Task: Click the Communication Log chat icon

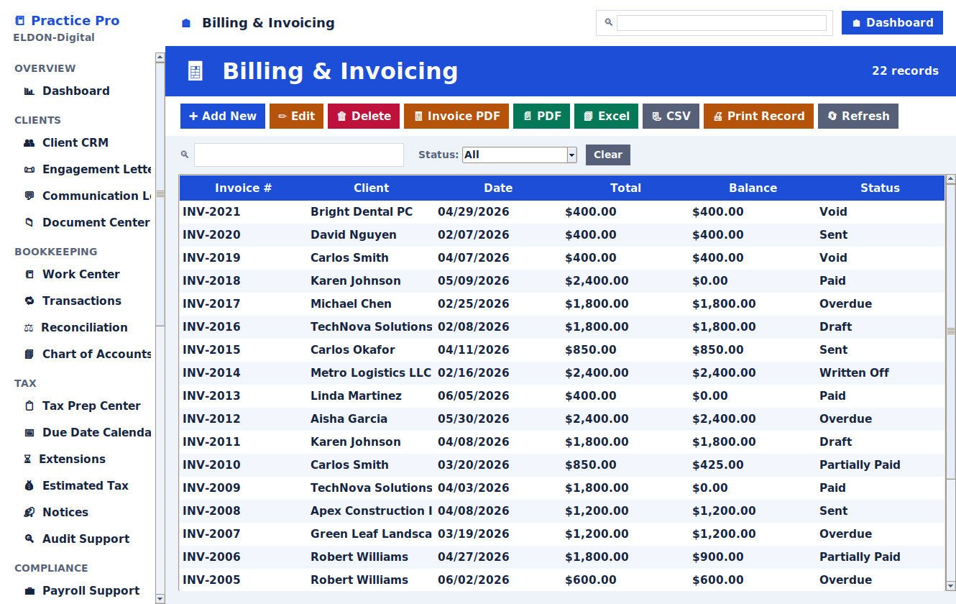Action: pos(29,196)
